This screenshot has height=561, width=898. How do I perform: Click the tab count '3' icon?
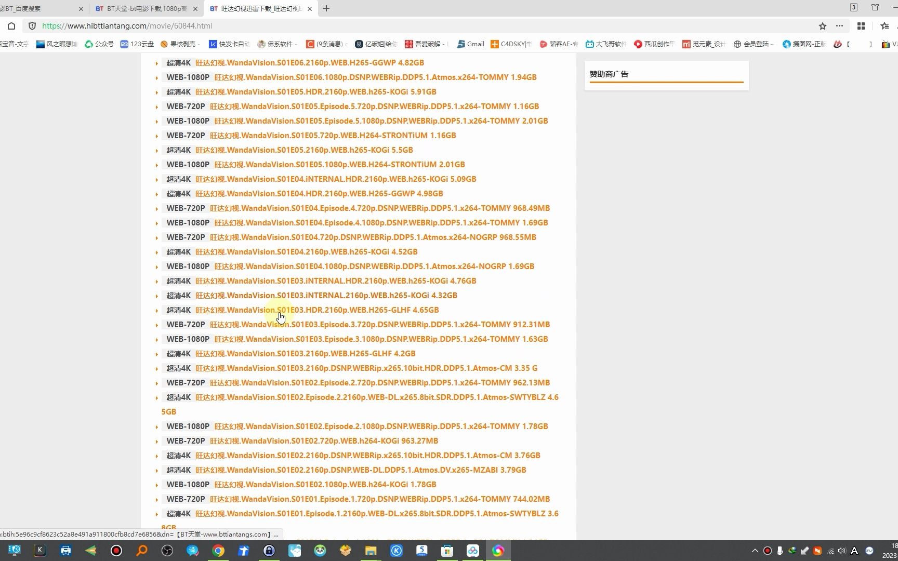[854, 7]
